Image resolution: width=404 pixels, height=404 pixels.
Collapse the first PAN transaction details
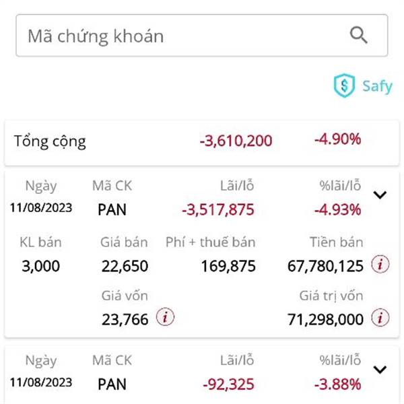380,195
